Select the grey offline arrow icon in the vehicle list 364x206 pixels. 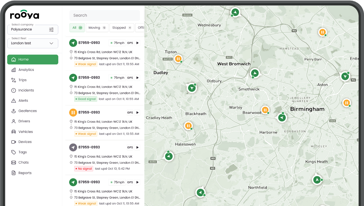73,147
